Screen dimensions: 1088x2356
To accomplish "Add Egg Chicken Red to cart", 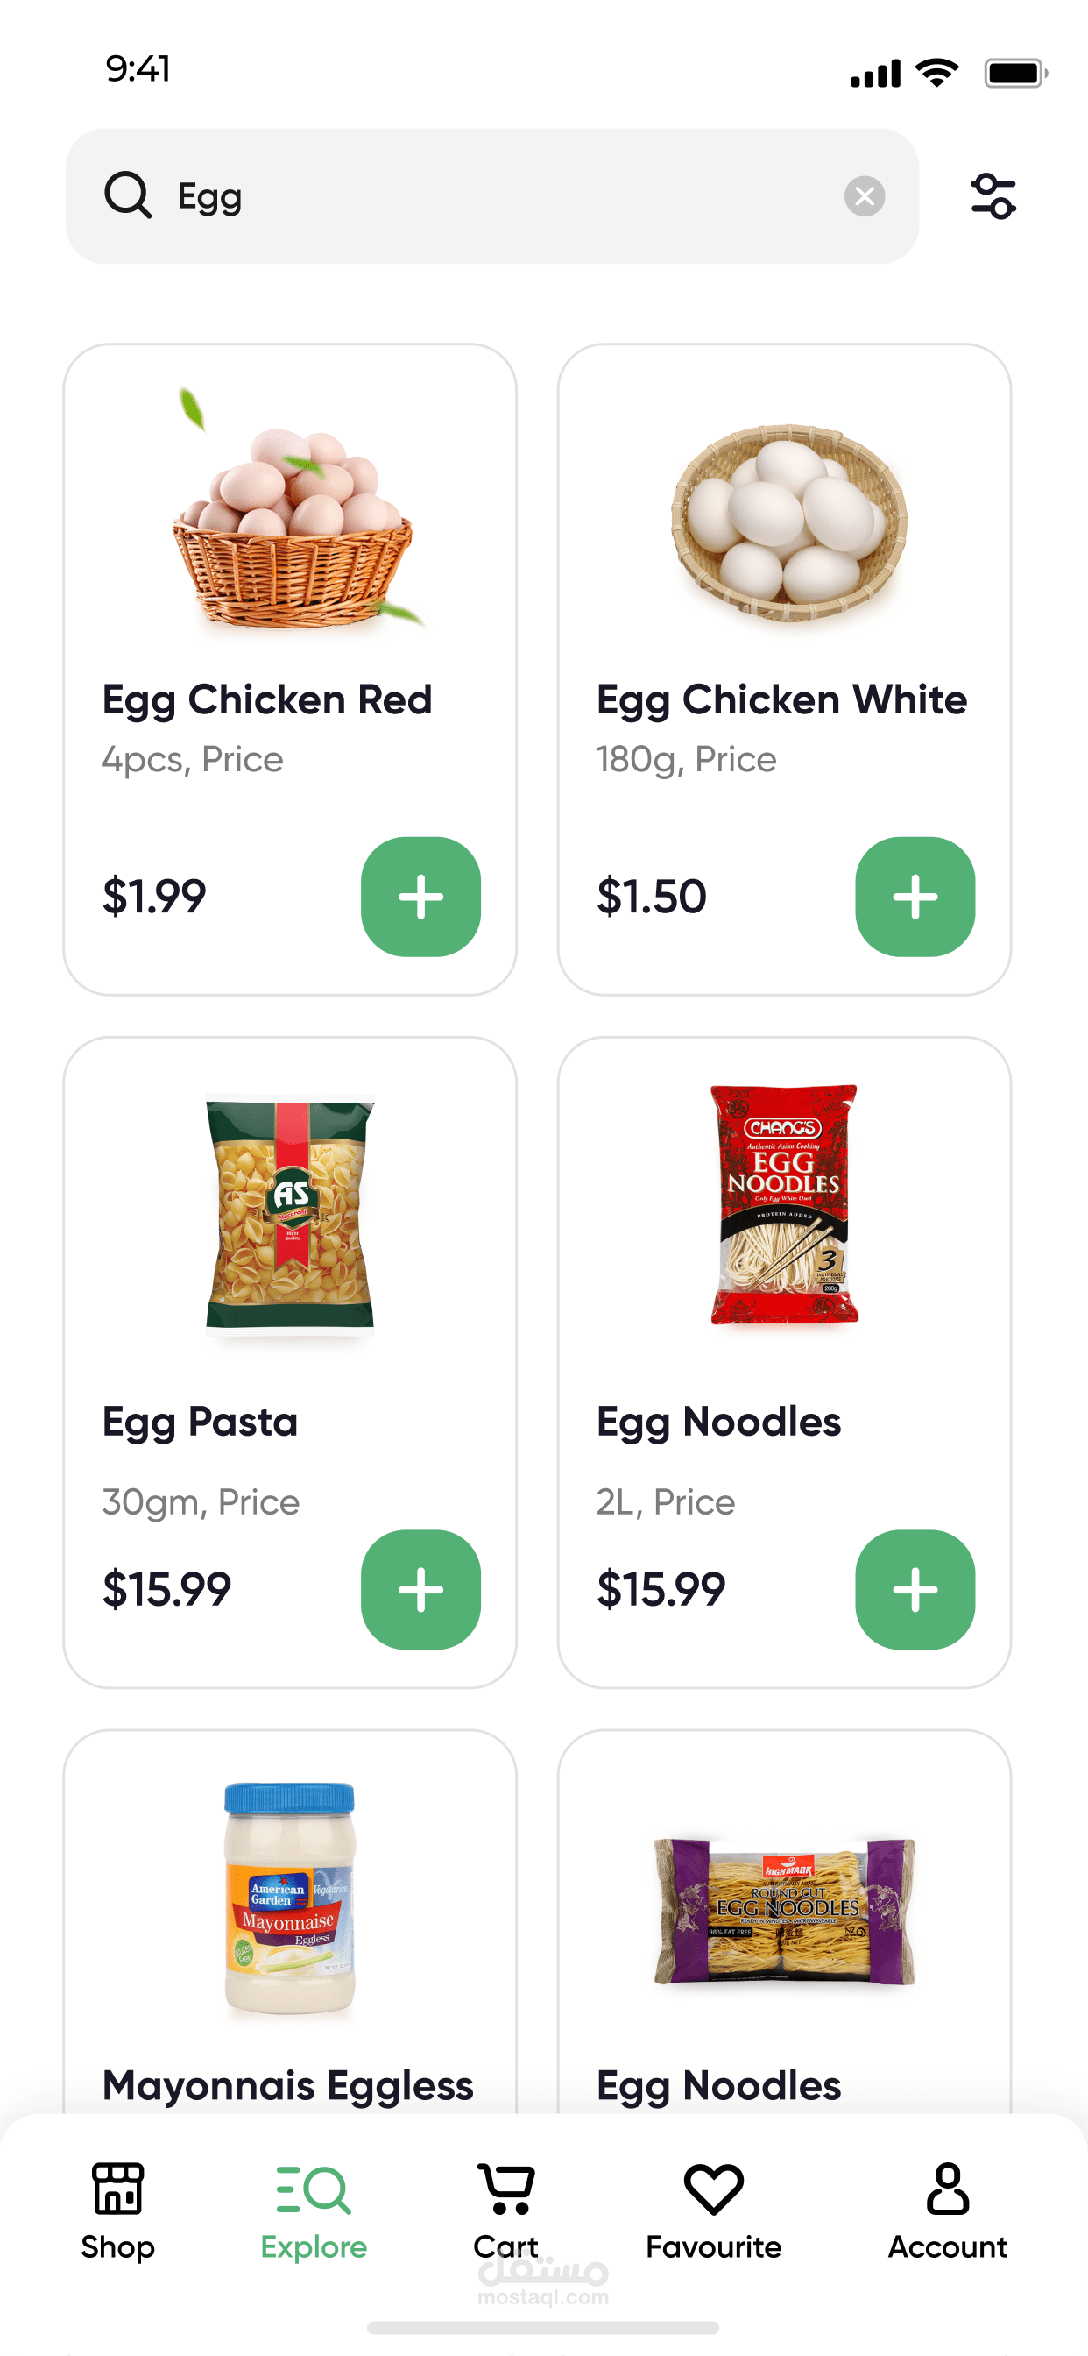I will (x=420, y=897).
